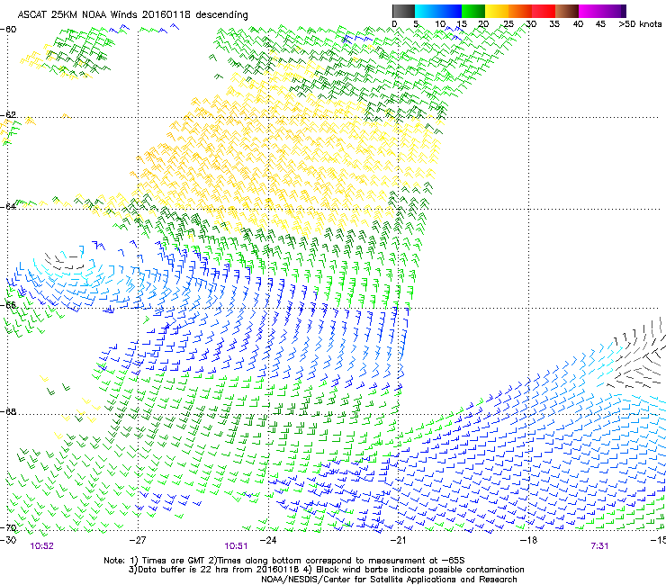Image resolution: width=666 pixels, height=585 pixels.
Task: Click the '30' label under the color legend
Action: click(531, 24)
